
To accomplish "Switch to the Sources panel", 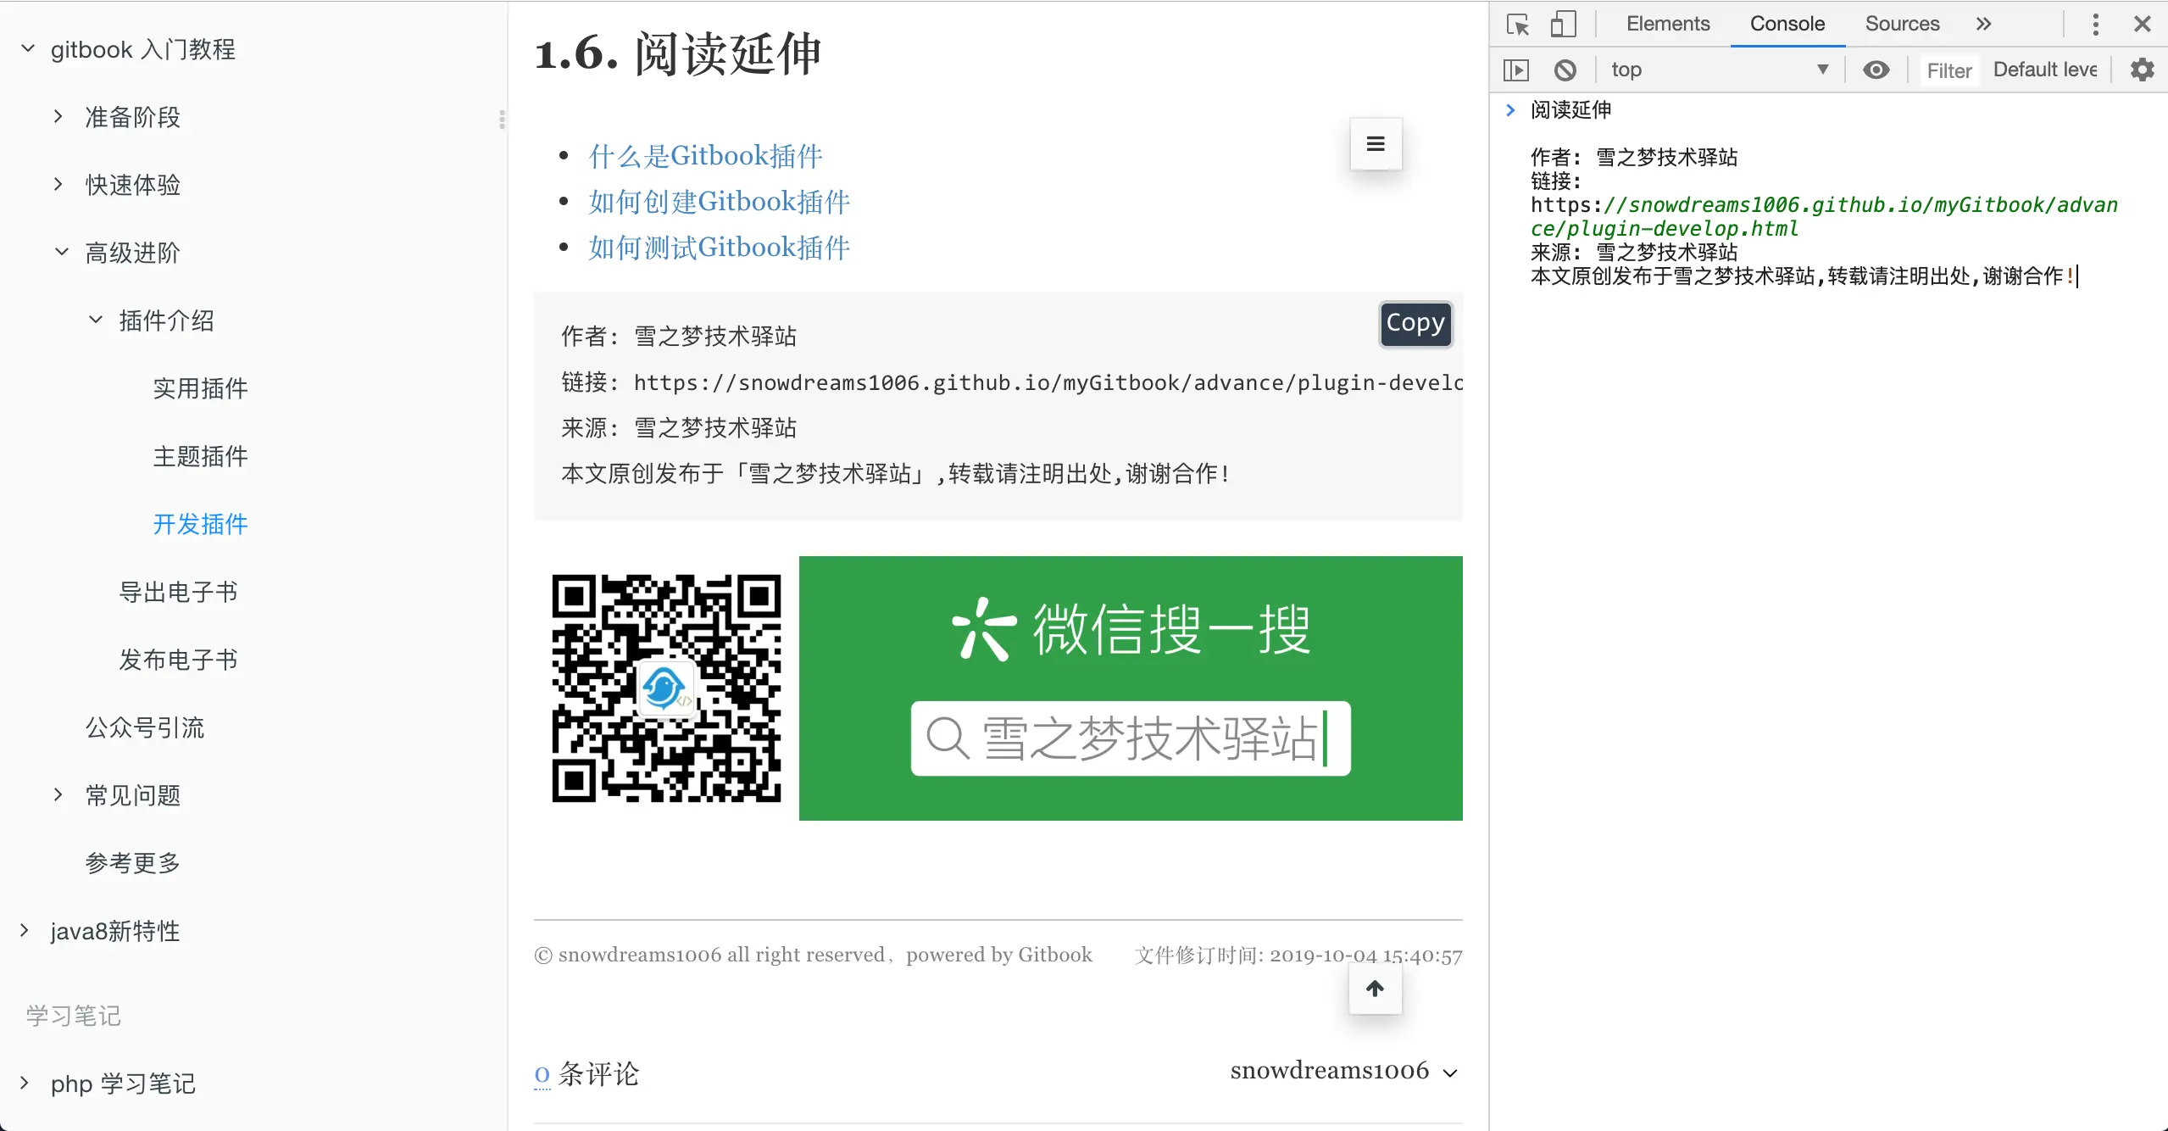I will 1900,23.
